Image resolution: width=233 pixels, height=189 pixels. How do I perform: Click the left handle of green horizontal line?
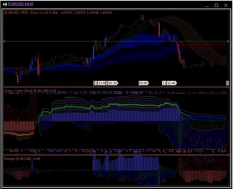click(x=4, y=41)
